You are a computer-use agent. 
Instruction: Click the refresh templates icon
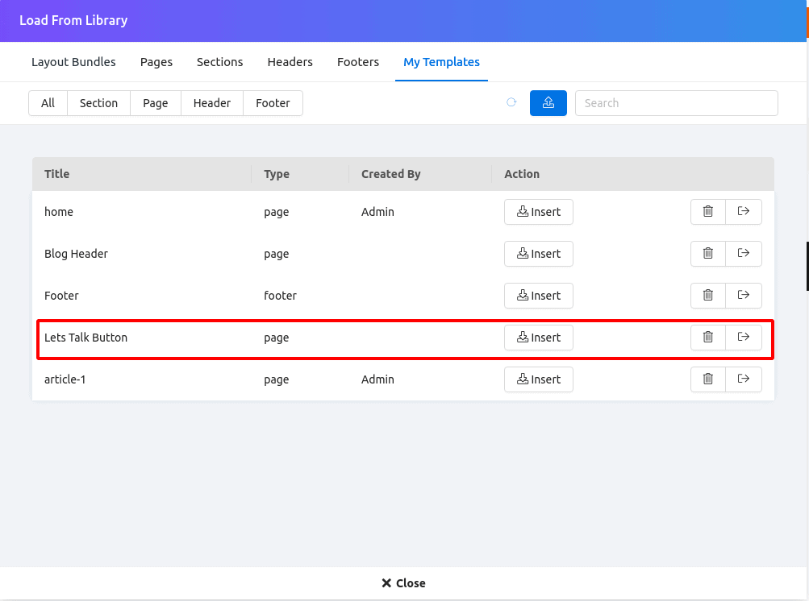(511, 103)
